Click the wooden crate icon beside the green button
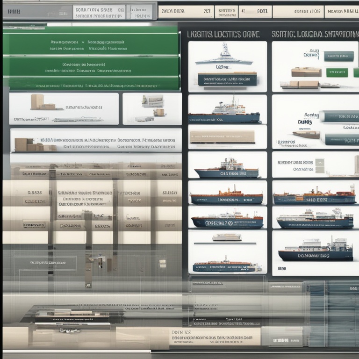Image resolution: width=359 pixels, height=359 pixels. coord(306,72)
